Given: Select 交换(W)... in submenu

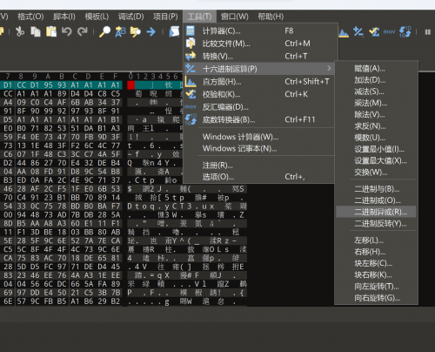Looking at the screenshot, I should point(376,172).
